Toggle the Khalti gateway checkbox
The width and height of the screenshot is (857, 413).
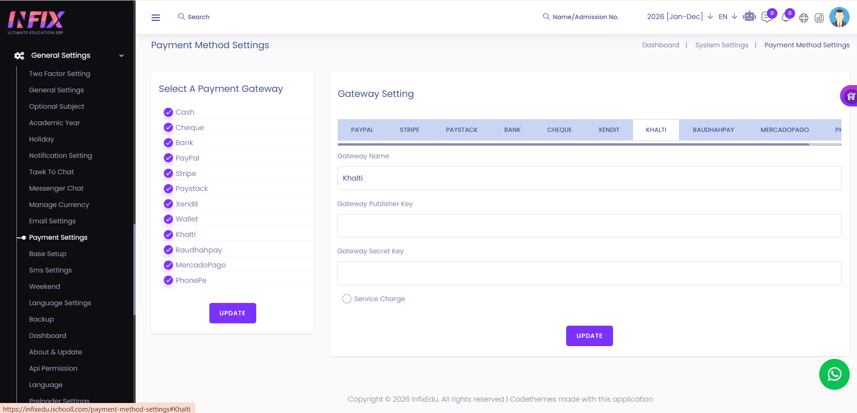[x=168, y=234]
